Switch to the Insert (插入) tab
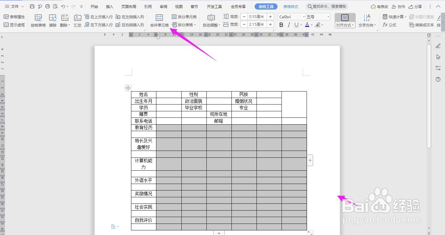This screenshot has width=445, height=235. (109, 6)
